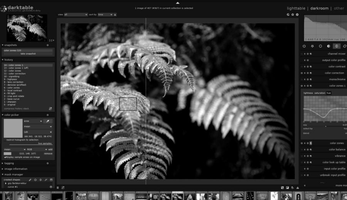Click navigation preview thumbnail at top left
This screenshot has width=347, height=200.
click(x=27, y=28)
